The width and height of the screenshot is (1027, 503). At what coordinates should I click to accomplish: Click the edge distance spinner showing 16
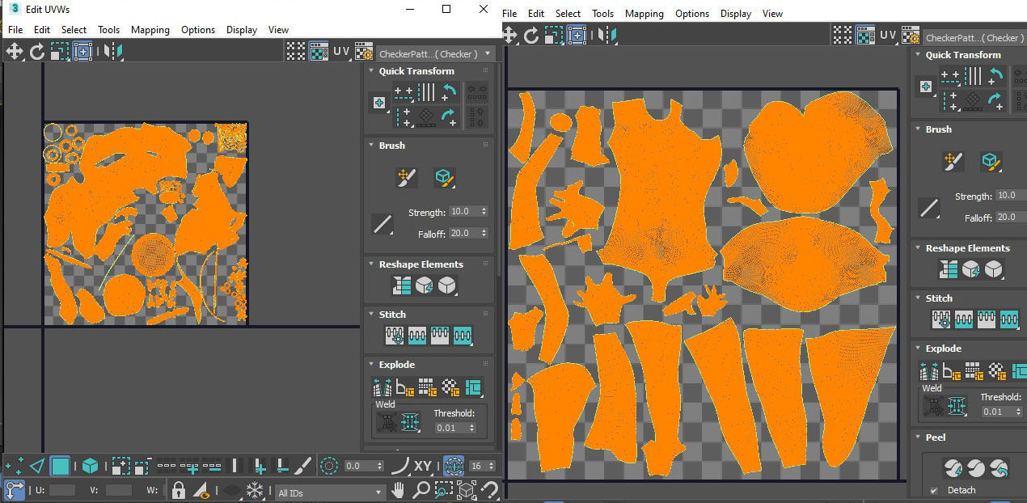point(482,466)
